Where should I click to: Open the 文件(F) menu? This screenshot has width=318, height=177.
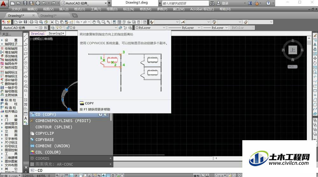click(x=17, y=9)
